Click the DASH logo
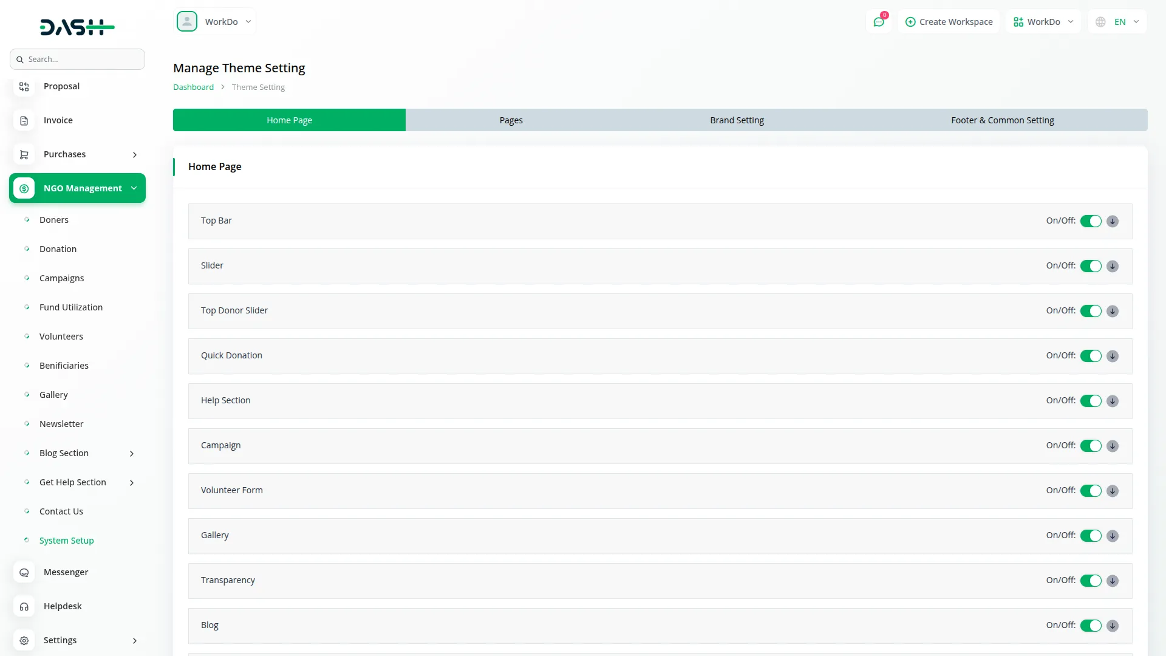The image size is (1166, 656). tap(77, 27)
